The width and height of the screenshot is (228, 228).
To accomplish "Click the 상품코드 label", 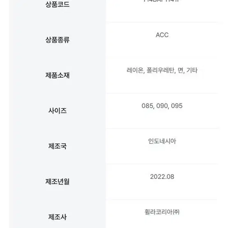I will [x=58, y=4].
